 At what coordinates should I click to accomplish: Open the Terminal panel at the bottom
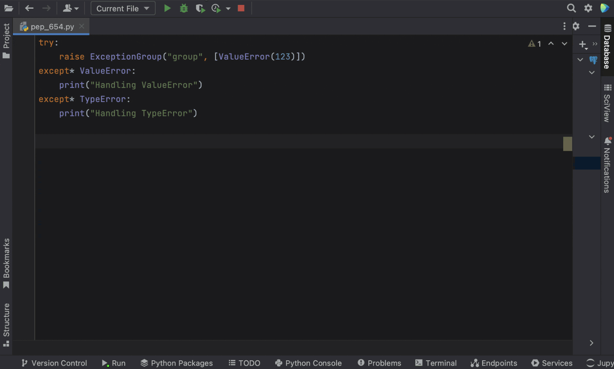click(x=436, y=363)
